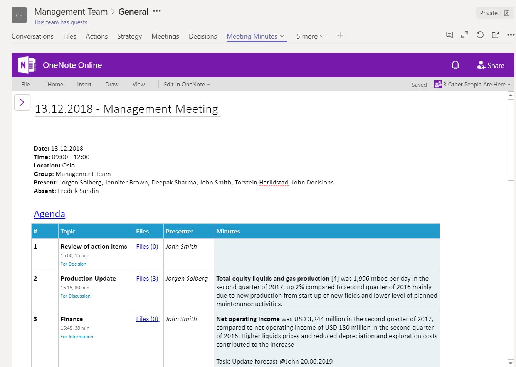
Task: Click the 'Topic' column header
Action: click(x=68, y=232)
